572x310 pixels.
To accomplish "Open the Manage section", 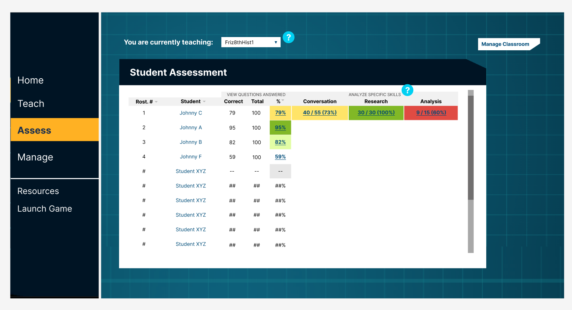I will click(36, 157).
